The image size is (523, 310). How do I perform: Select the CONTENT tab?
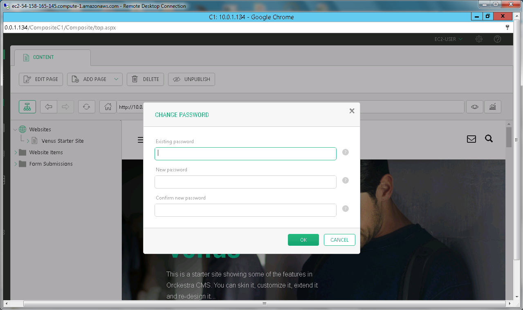[x=43, y=57]
